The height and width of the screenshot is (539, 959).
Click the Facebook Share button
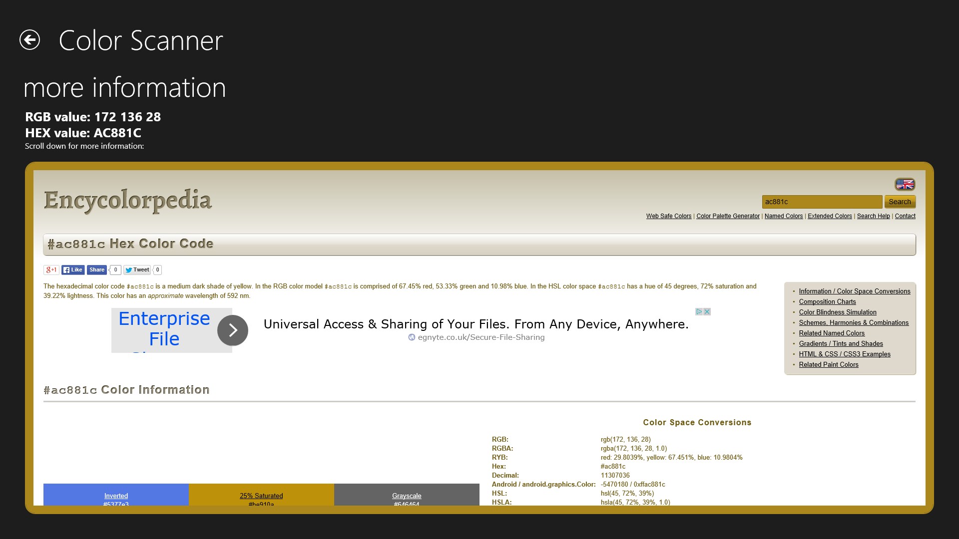tap(97, 270)
